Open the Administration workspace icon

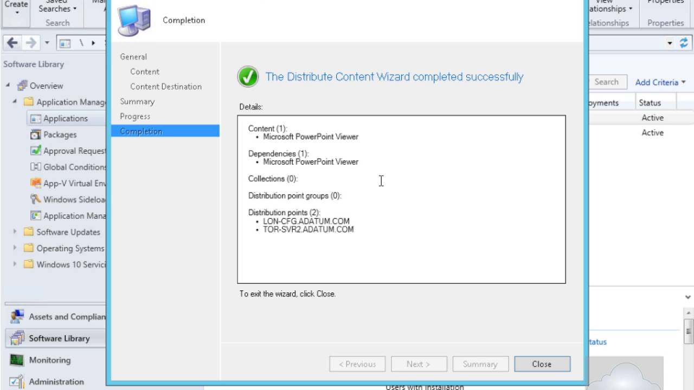click(17, 381)
